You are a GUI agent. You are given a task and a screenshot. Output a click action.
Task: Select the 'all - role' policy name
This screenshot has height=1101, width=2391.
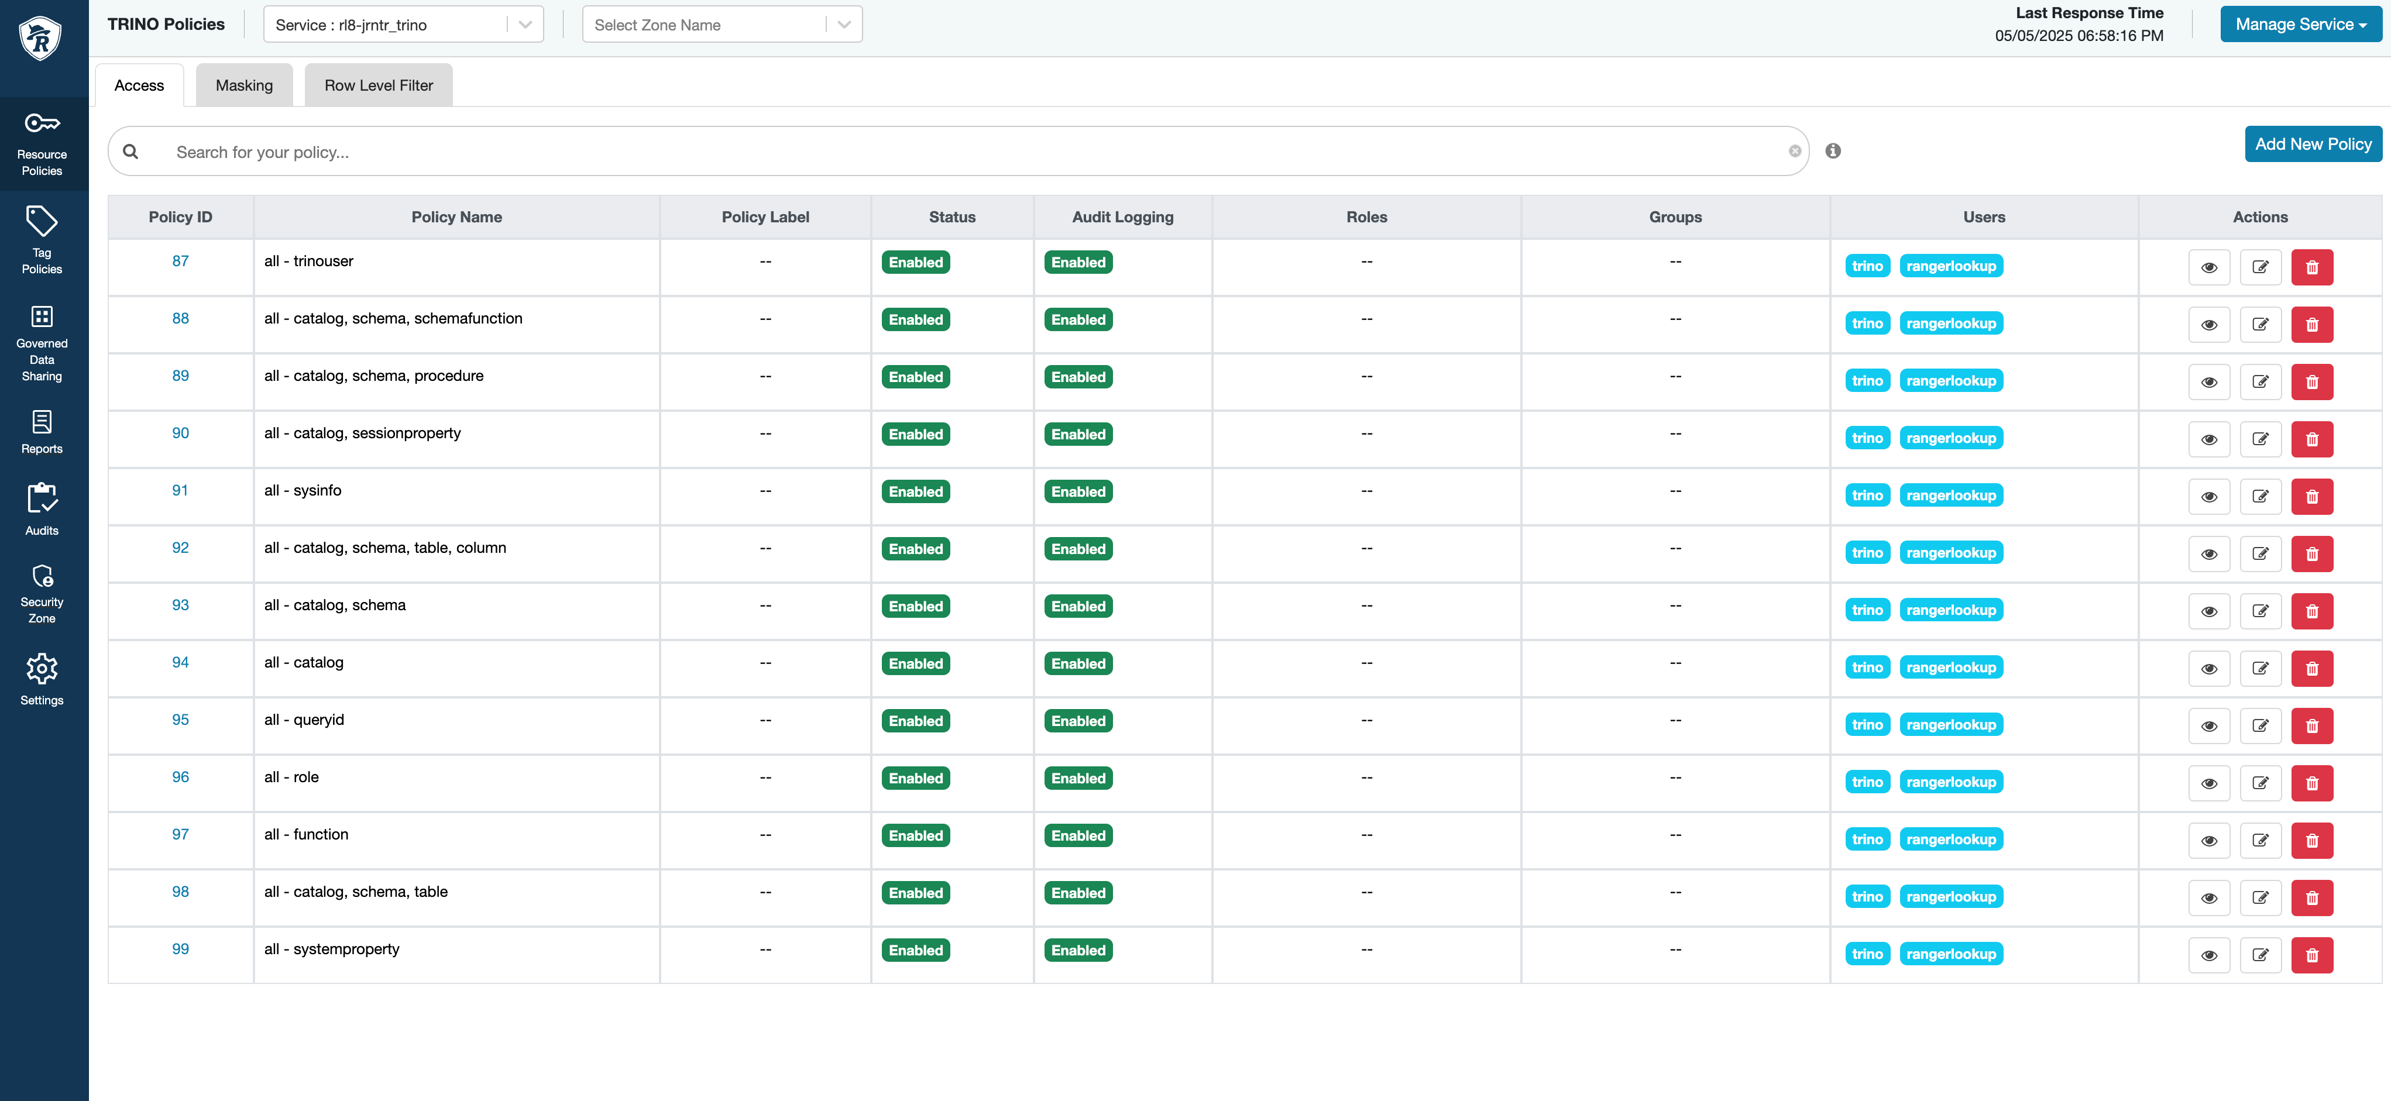(291, 777)
